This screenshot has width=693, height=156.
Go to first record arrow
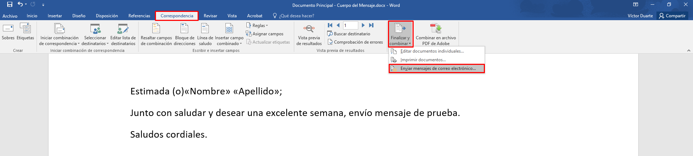(330, 25)
